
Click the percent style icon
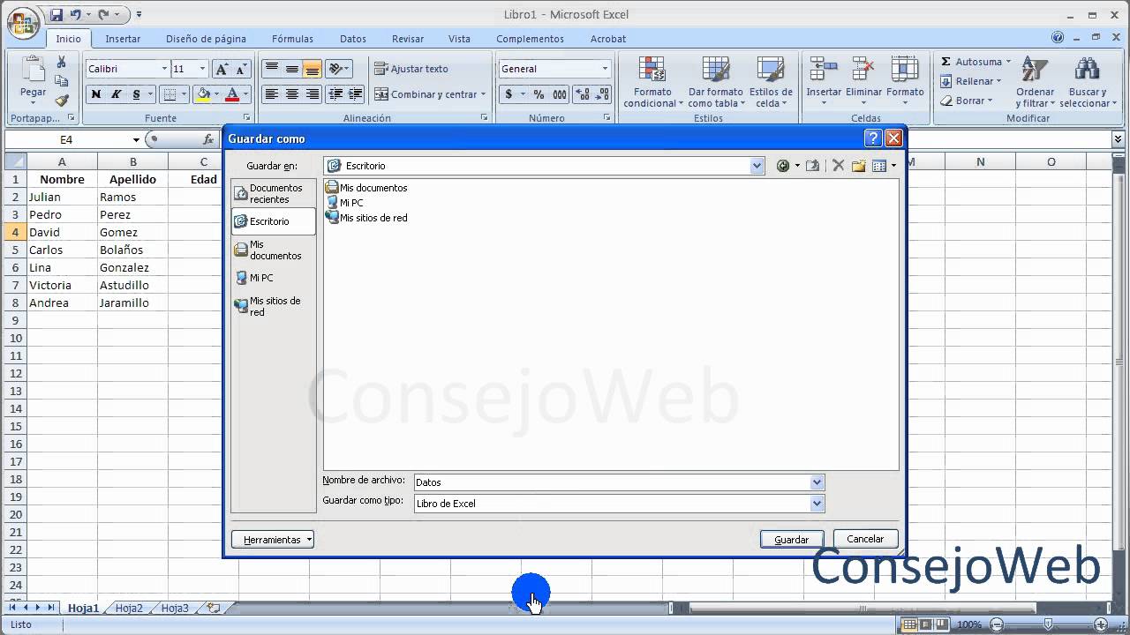pos(539,94)
